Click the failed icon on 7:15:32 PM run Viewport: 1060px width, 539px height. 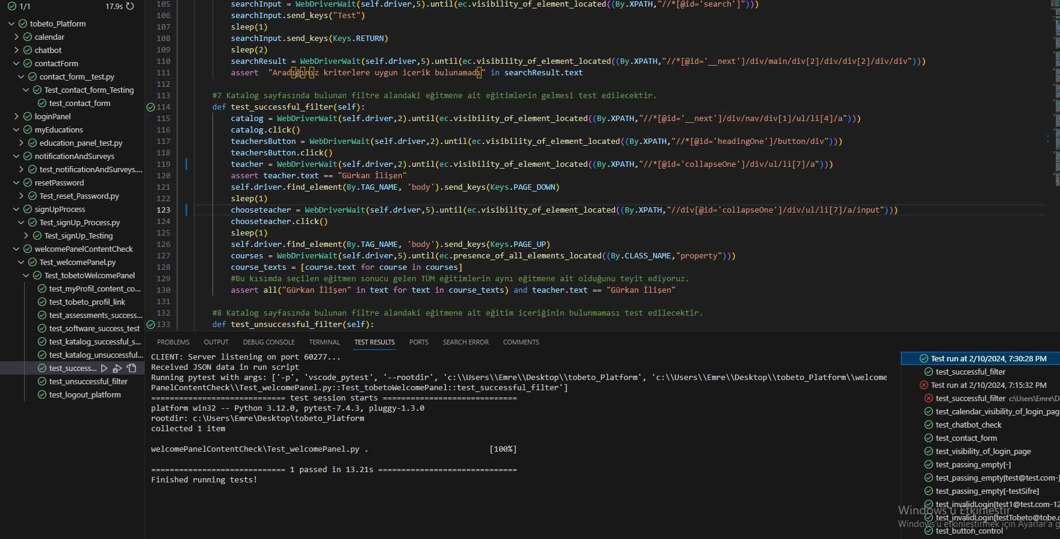[x=924, y=385]
